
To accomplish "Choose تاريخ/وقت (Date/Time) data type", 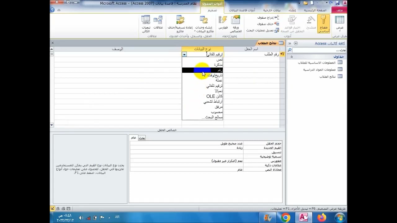I will click(203, 75).
